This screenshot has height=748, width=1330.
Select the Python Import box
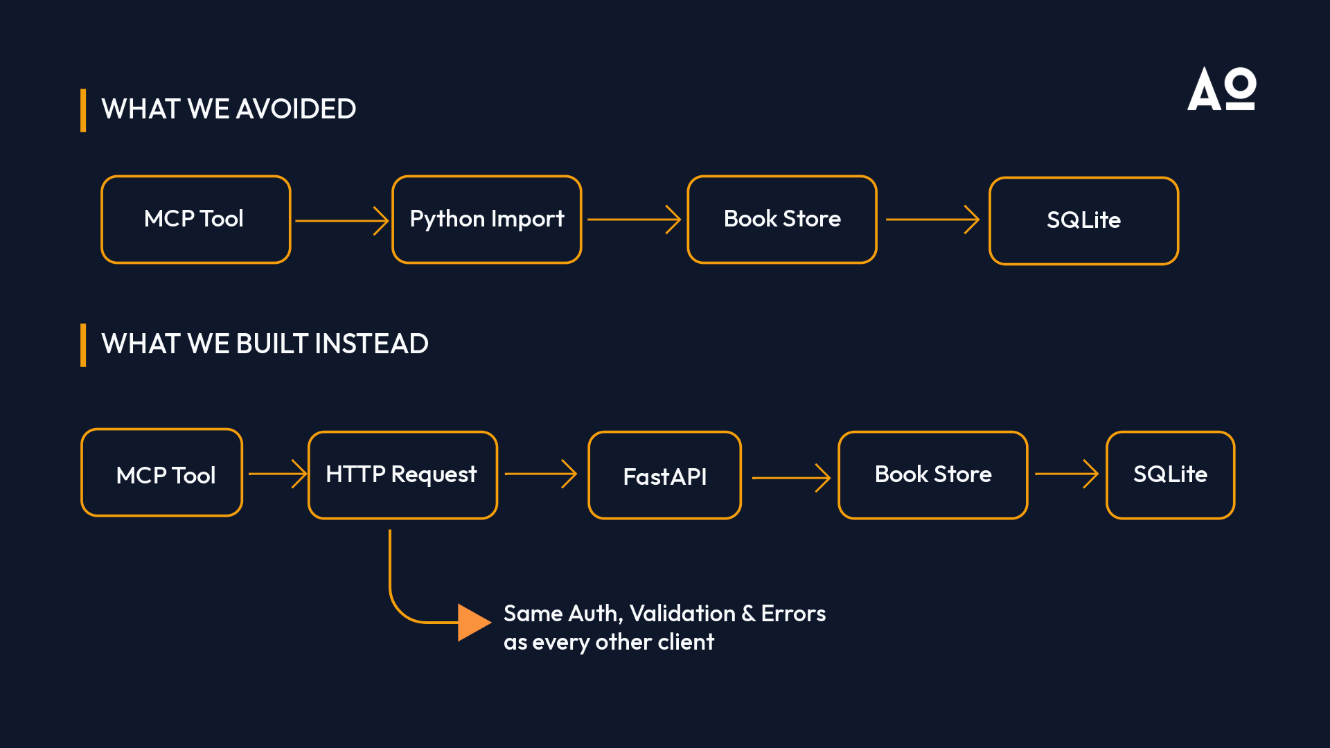coord(487,220)
